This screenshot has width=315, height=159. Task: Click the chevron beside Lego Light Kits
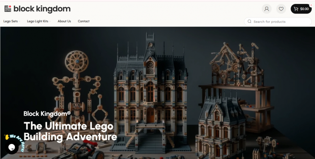click(x=50, y=21)
